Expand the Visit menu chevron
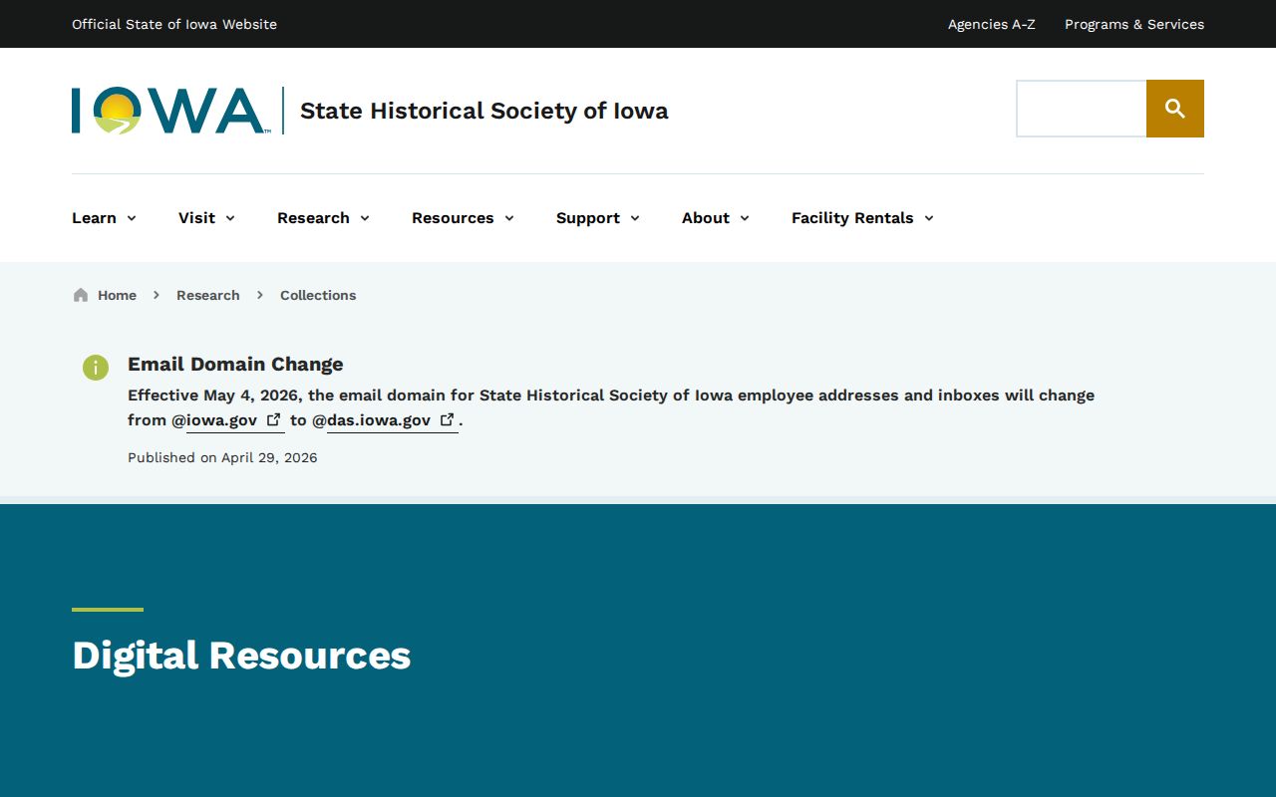 point(230,218)
